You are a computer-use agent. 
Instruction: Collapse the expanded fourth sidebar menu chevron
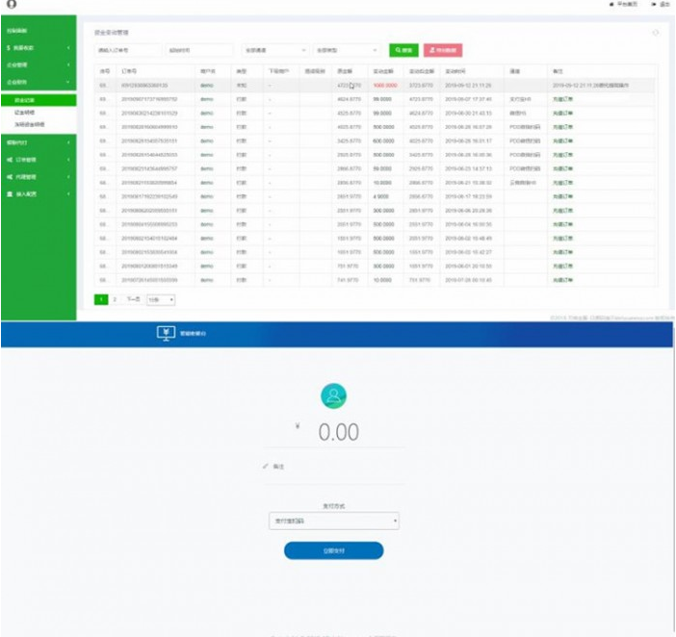(x=68, y=82)
